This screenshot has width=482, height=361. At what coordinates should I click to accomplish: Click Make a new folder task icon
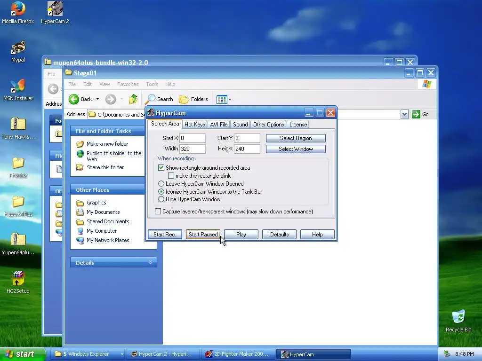[x=80, y=144]
